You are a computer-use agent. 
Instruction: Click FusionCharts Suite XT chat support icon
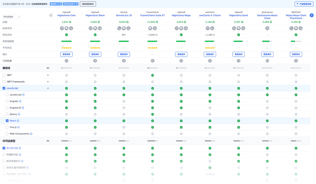click(150, 28)
